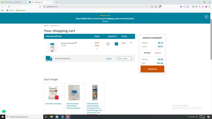Reload the page with the refresh icon
212x119 pixels.
point(9,7)
